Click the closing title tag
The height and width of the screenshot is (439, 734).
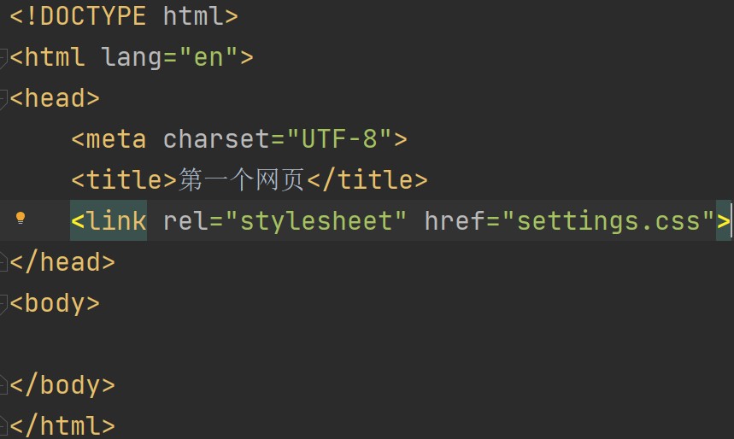[367, 179]
